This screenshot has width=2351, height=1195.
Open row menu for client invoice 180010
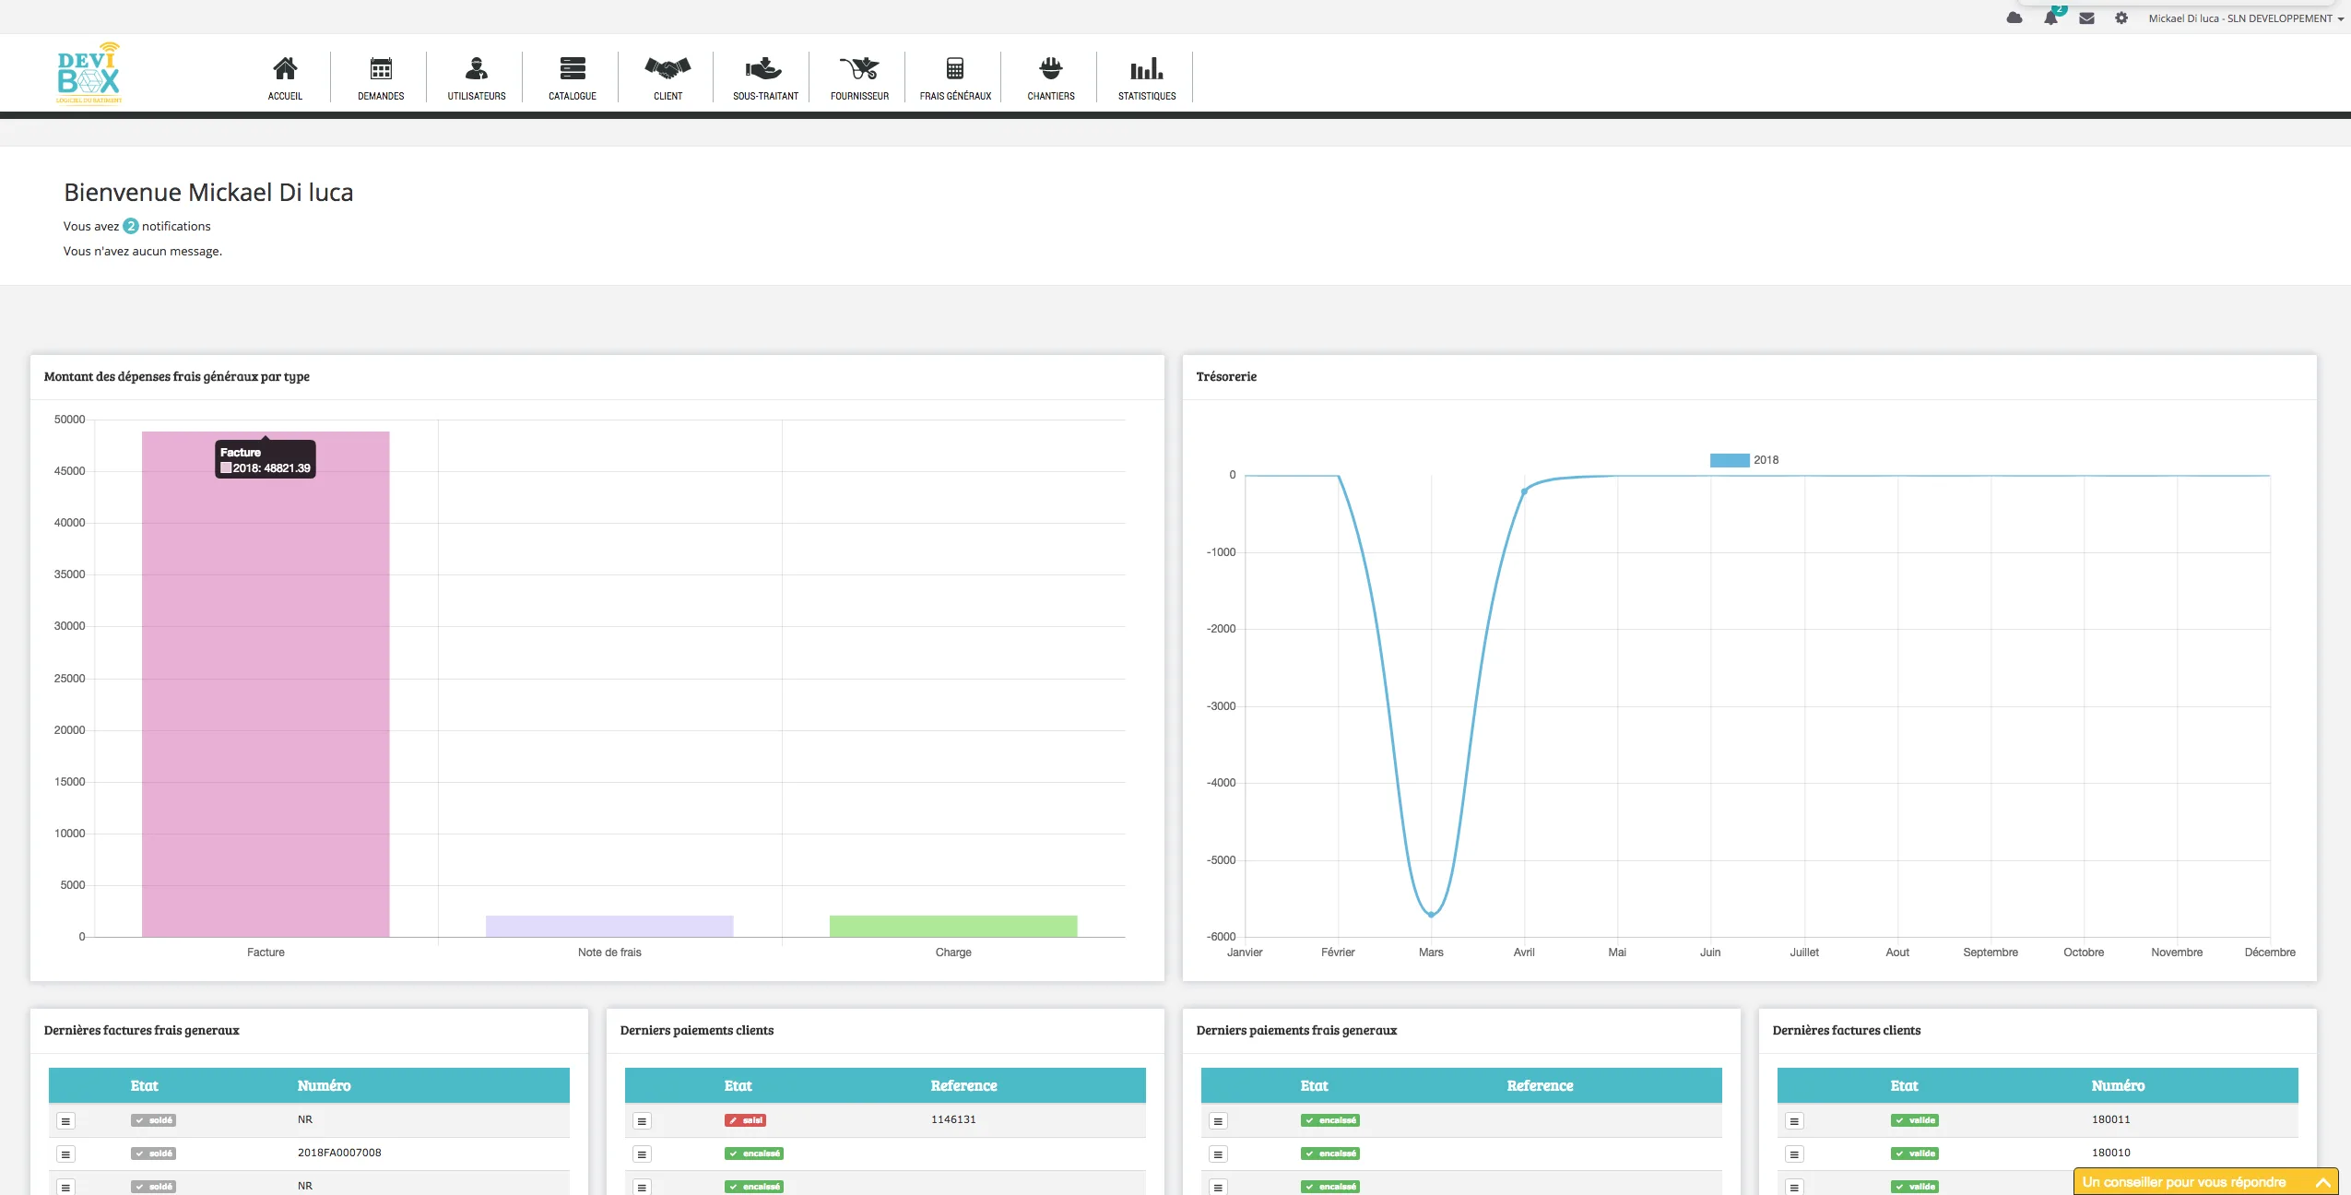(x=1794, y=1154)
